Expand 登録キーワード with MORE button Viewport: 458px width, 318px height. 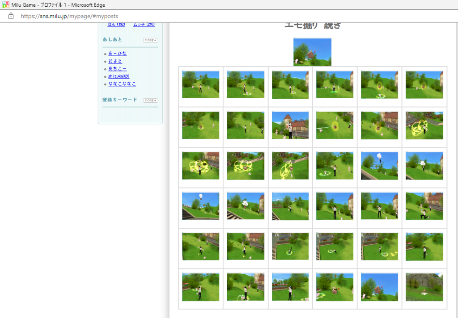(x=150, y=100)
